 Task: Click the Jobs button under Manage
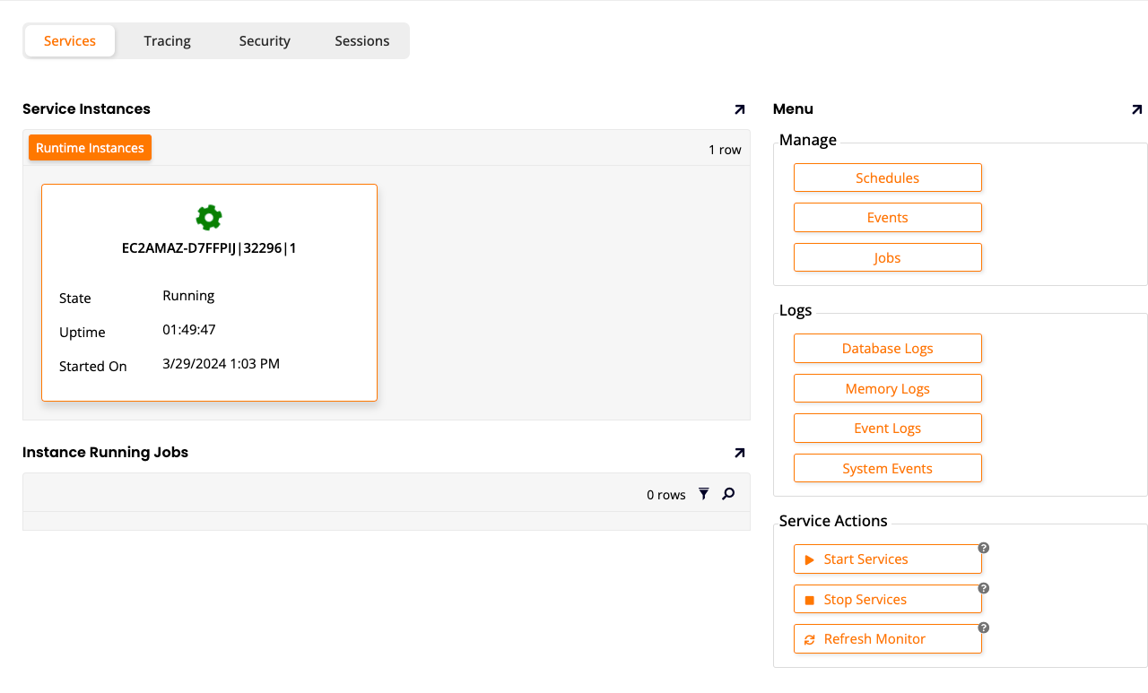pos(887,257)
